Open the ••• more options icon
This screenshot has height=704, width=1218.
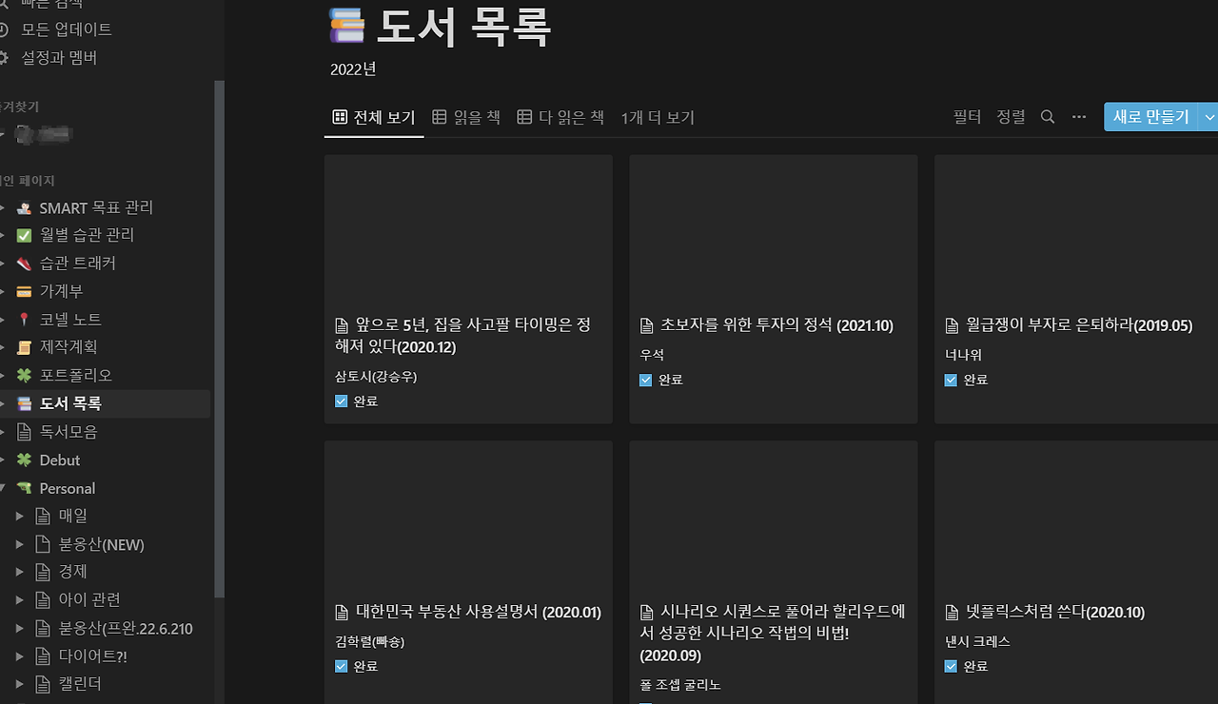pyautogui.click(x=1078, y=116)
